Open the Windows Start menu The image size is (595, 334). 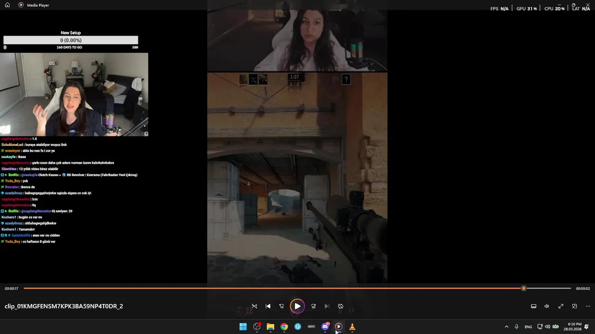coord(243,327)
